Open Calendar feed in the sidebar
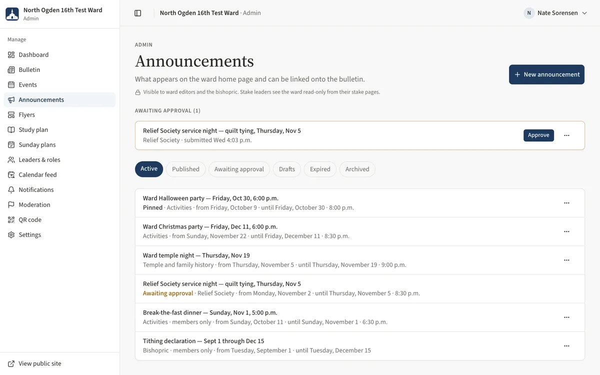This screenshot has width=600, height=375. tap(59, 175)
